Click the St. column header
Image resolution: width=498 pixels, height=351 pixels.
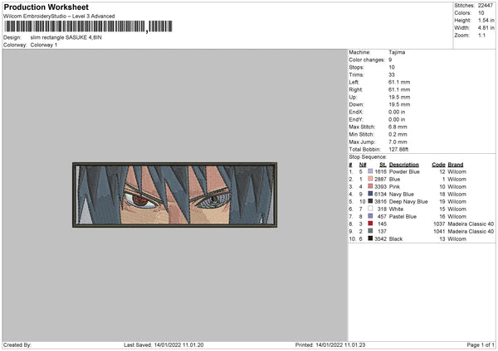[x=383, y=165]
